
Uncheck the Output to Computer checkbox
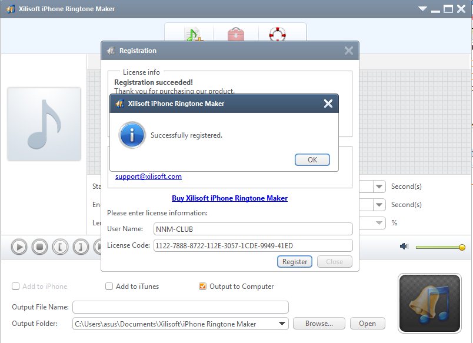pyautogui.click(x=203, y=287)
